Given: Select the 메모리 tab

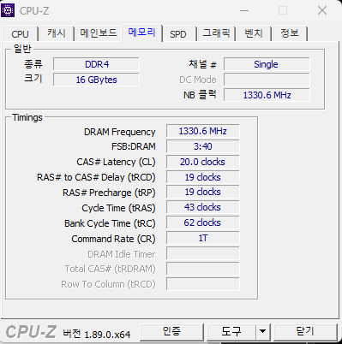Looking at the screenshot, I should point(141,33).
